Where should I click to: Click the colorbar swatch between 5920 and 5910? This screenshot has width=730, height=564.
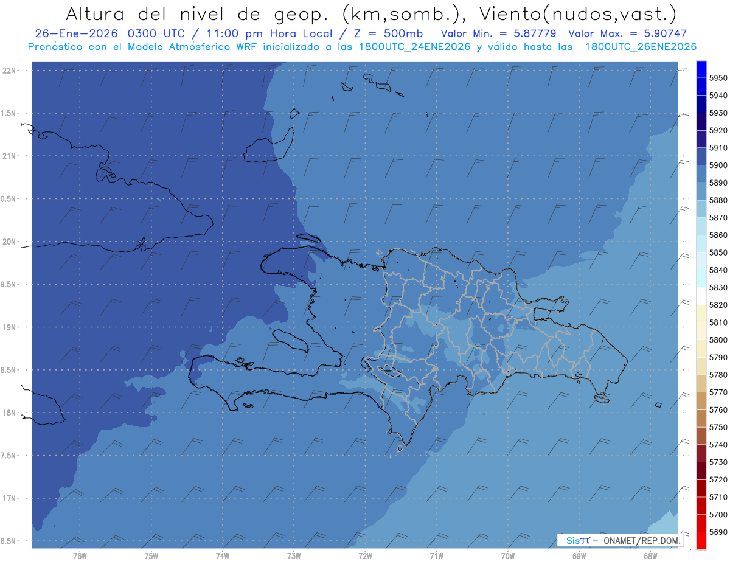pyautogui.click(x=701, y=139)
